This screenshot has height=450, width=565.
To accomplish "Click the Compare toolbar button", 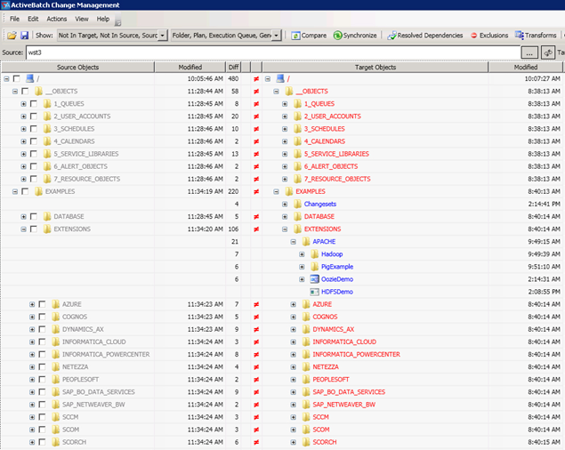I will coord(309,36).
